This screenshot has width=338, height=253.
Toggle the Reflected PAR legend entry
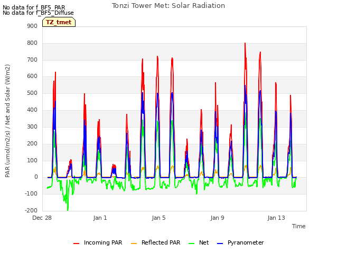(155, 242)
